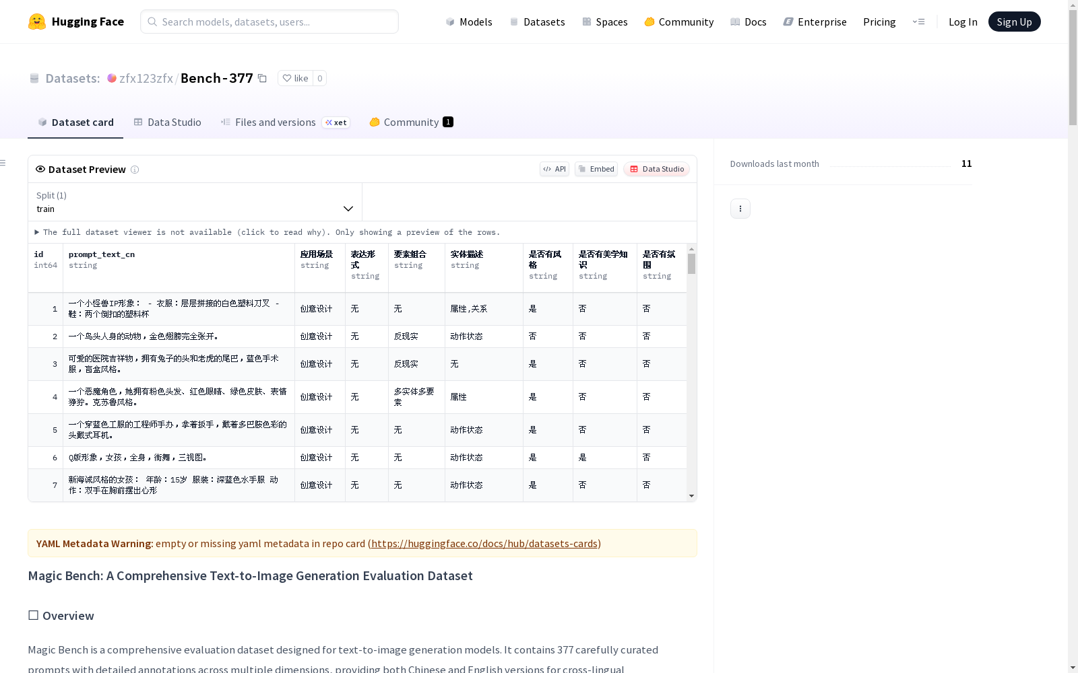The width and height of the screenshot is (1078, 673).
Task: Copy dataset name with copy icon
Action: click(262, 78)
